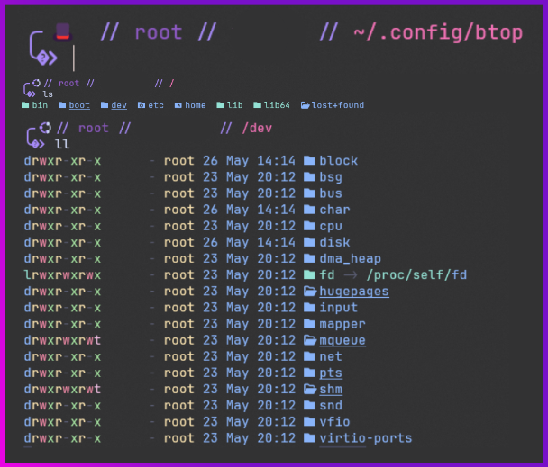This screenshot has width=548, height=467.
Task: Click the underlined dev directory in ls output
Action: [x=119, y=105]
